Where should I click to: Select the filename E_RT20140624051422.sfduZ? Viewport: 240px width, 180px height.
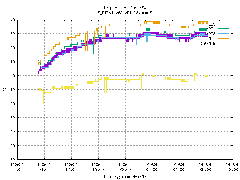coord(124,13)
